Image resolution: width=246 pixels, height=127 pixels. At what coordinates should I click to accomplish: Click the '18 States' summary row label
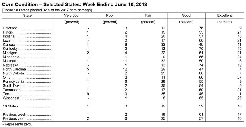tap(10, 106)
